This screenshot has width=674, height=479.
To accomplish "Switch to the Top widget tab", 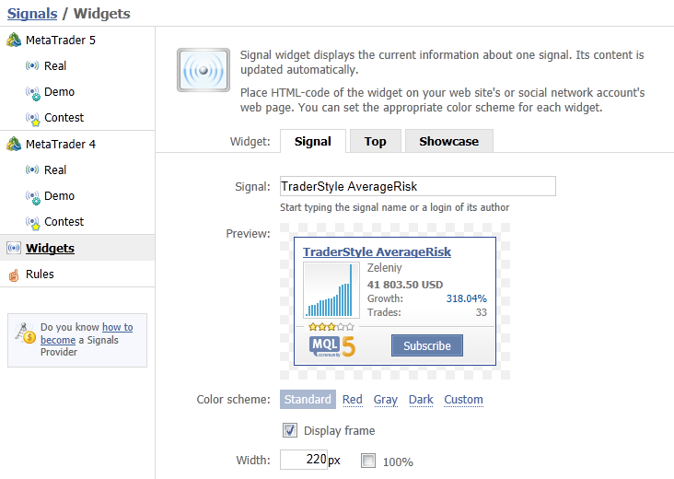I will (376, 141).
